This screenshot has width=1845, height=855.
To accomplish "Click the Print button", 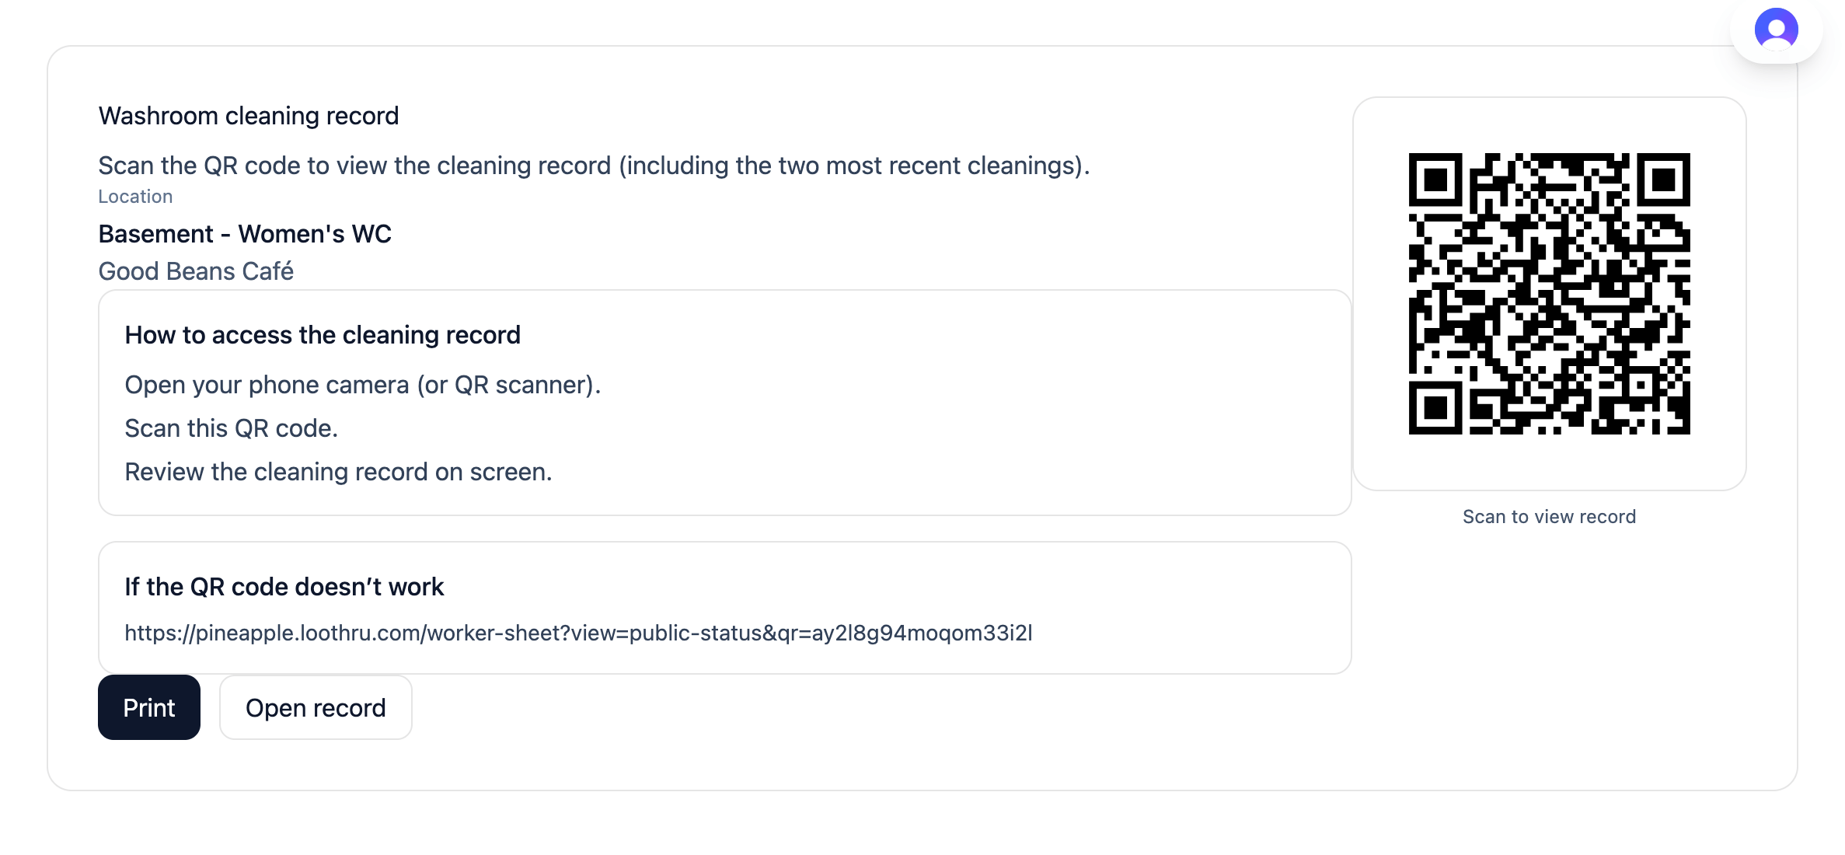I will click(x=149, y=707).
